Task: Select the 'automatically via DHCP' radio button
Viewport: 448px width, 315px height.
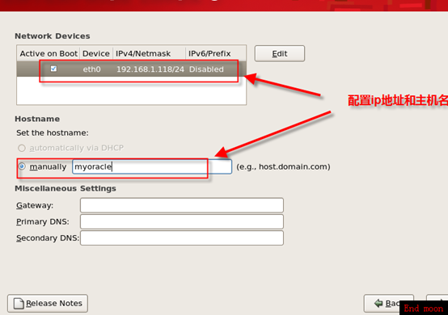Action: [22, 148]
